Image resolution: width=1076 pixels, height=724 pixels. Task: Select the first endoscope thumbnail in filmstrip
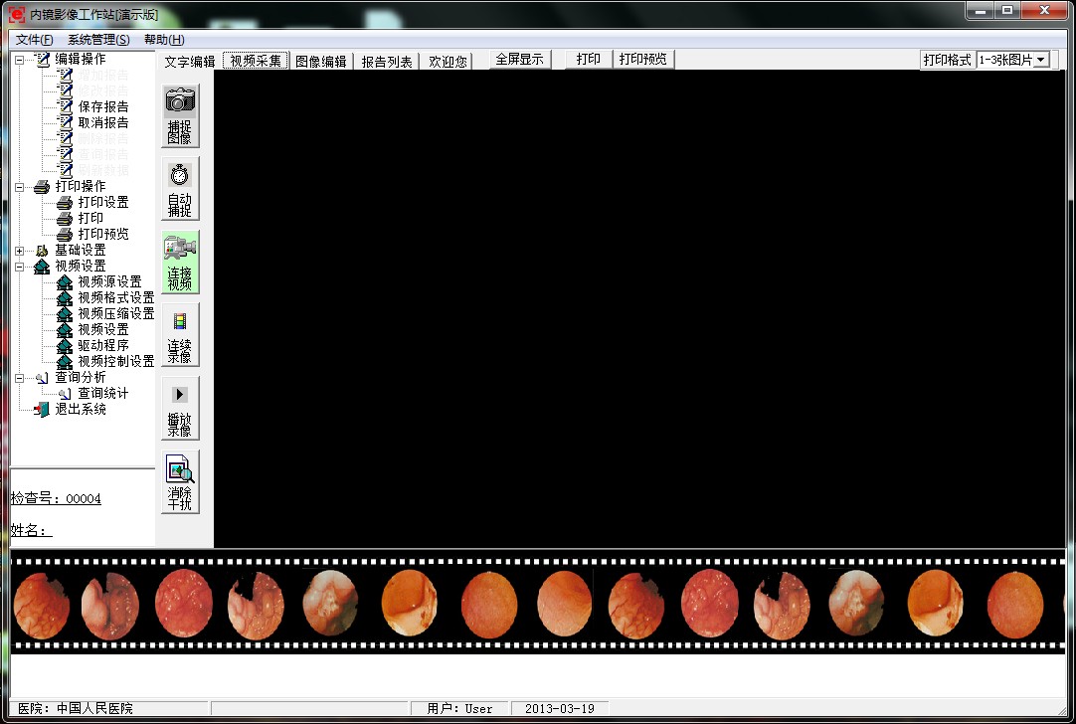(41, 604)
